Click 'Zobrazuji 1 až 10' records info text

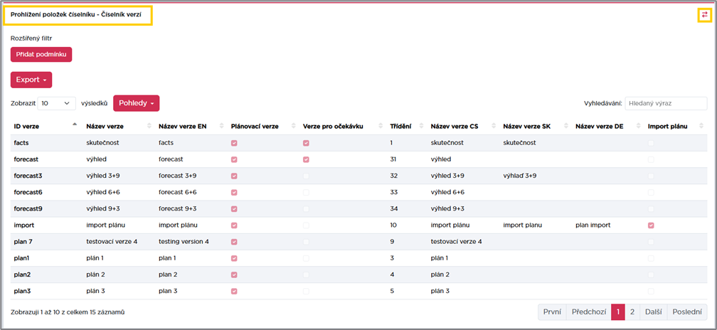[x=68, y=312]
